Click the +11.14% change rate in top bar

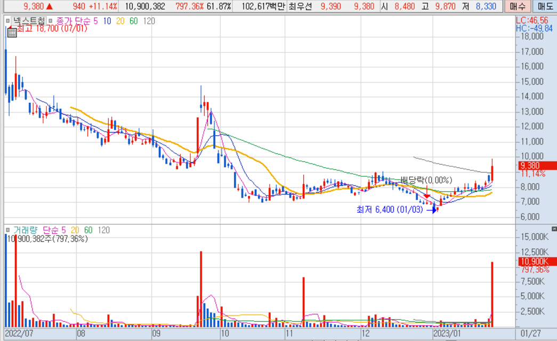click(103, 6)
